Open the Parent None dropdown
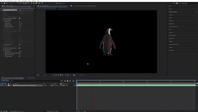 [x=69, y=85]
